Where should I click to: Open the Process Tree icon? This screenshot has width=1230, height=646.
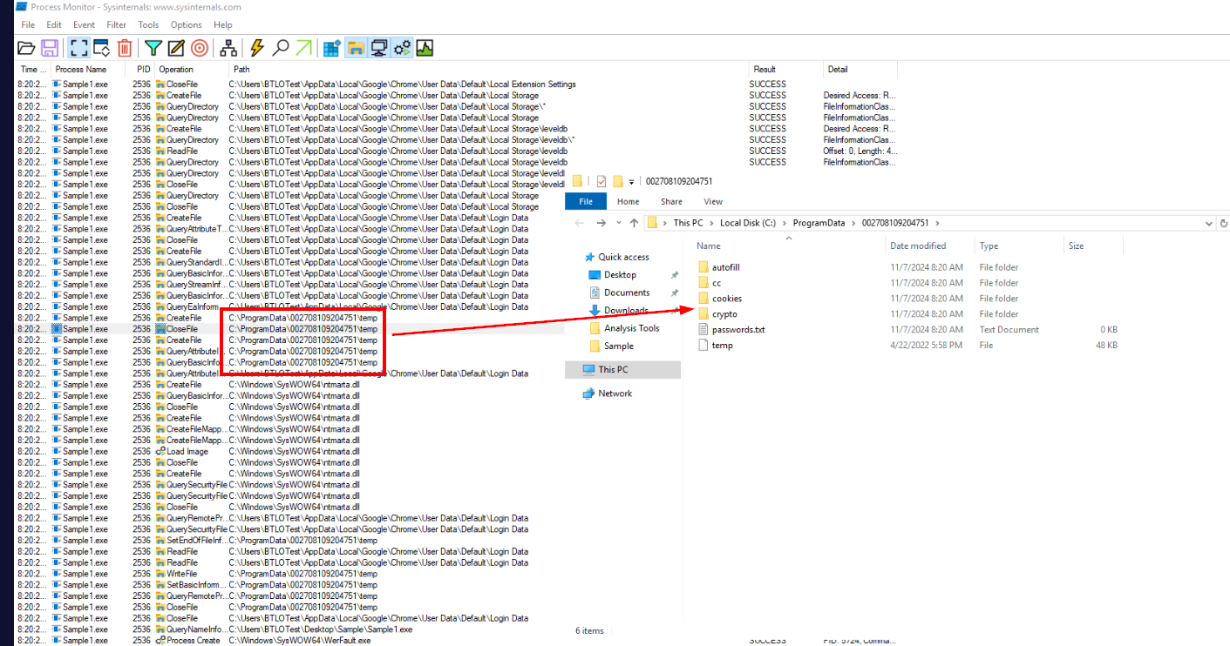228,48
